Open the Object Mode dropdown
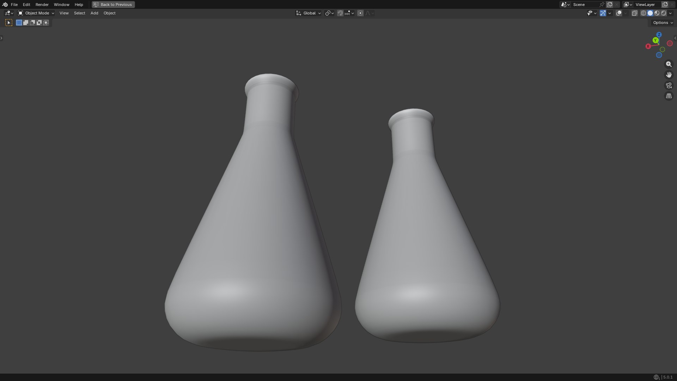Image resolution: width=677 pixels, height=381 pixels. click(36, 13)
